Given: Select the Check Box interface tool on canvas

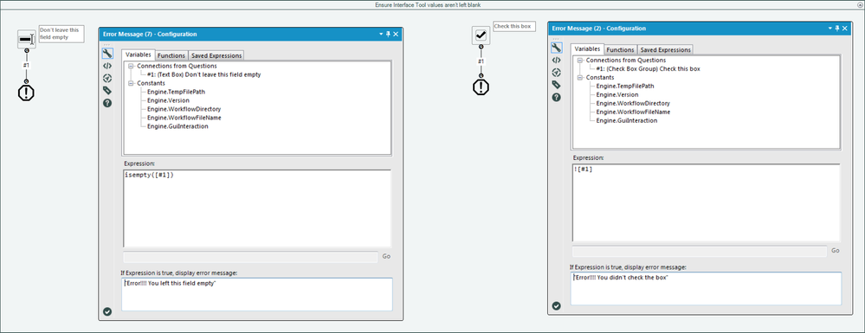Looking at the screenshot, I should coord(481,35).
